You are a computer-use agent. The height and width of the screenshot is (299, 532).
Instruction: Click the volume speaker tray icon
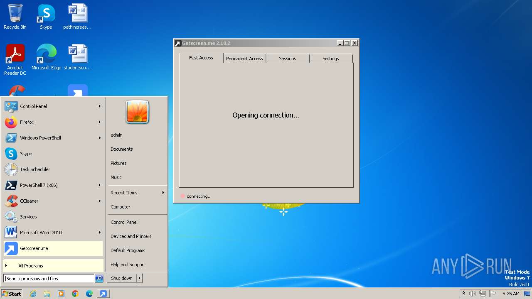(473, 294)
